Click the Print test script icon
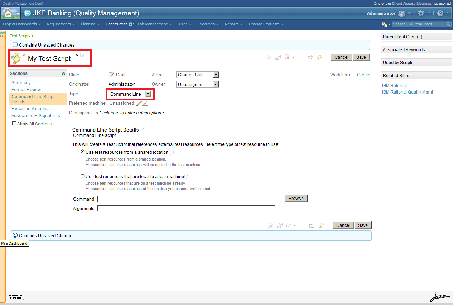Screen dimensions: 453x305 point(278,57)
